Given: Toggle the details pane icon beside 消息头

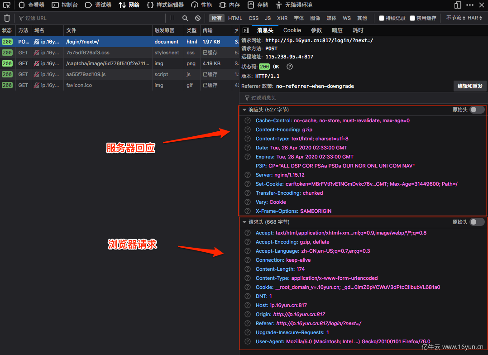Looking at the screenshot, I should [246, 30].
